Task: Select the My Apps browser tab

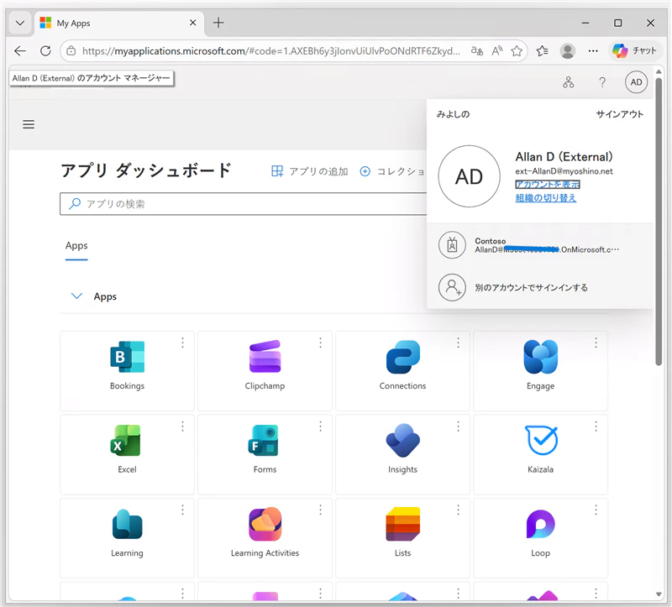Action: coord(118,24)
